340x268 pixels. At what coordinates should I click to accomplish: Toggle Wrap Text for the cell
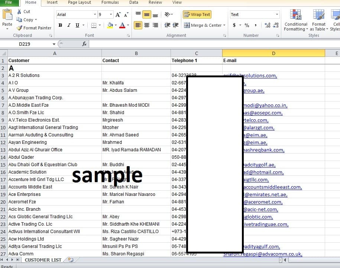tap(197, 14)
